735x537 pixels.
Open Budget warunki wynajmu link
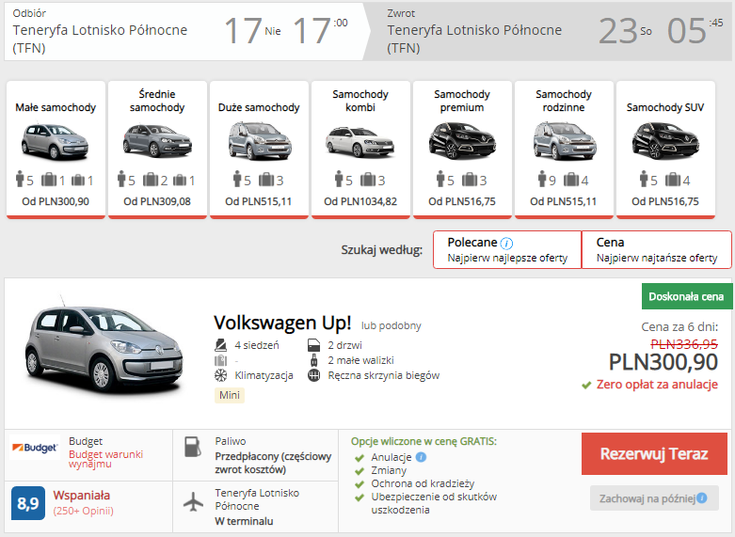click(x=106, y=459)
